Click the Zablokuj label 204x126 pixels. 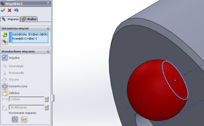(14, 93)
